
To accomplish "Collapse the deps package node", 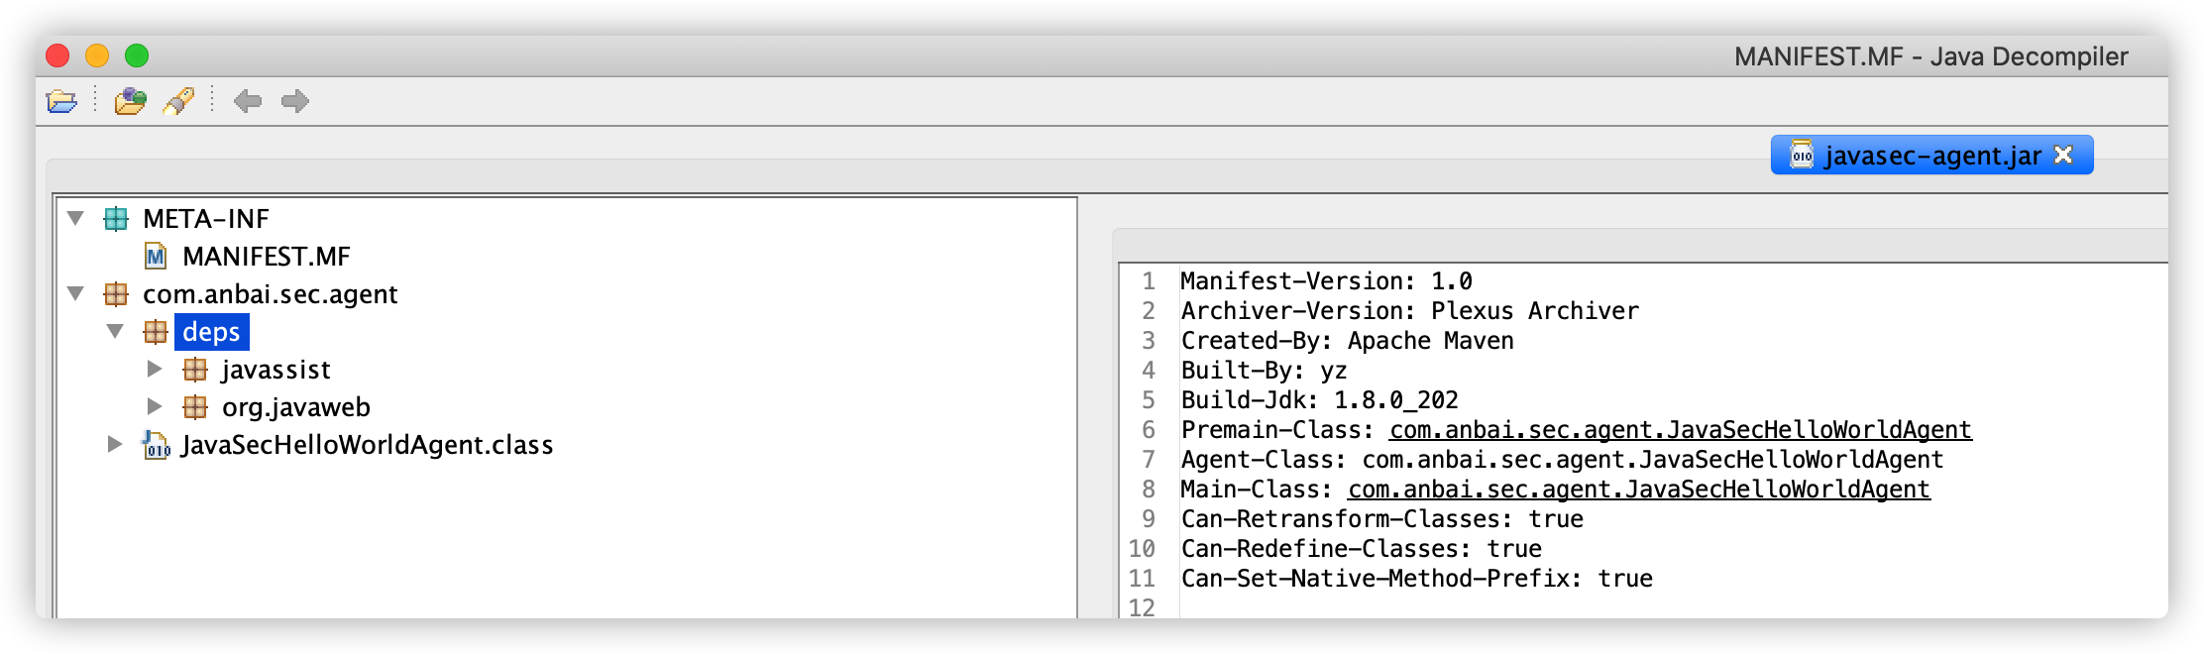I will pos(115,331).
